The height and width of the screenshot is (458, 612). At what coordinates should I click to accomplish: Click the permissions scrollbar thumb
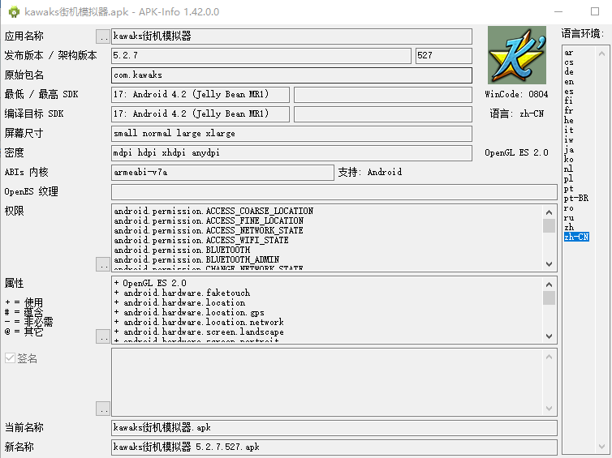pyautogui.click(x=550, y=225)
